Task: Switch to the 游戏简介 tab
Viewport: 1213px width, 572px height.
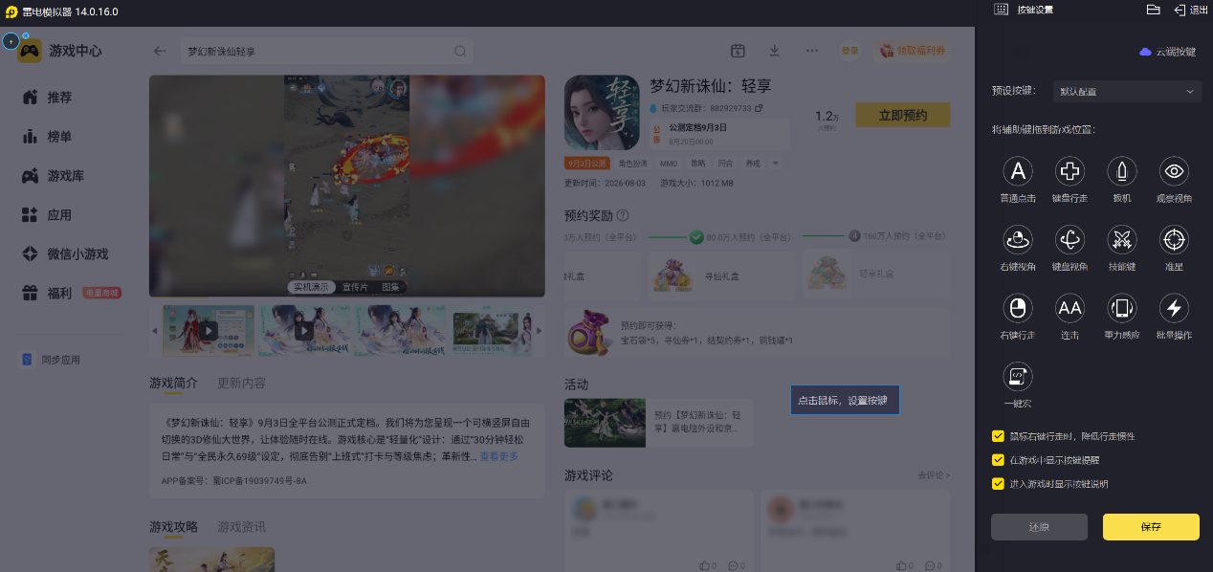Action: pos(173,383)
